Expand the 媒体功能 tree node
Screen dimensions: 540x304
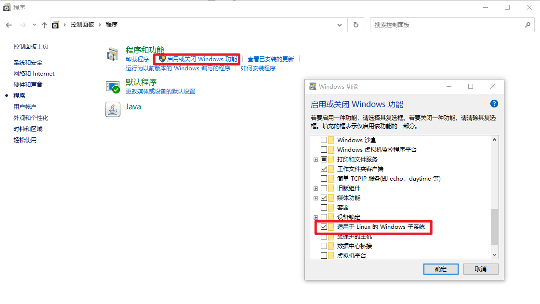pyautogui.click(x=316, y=198)
